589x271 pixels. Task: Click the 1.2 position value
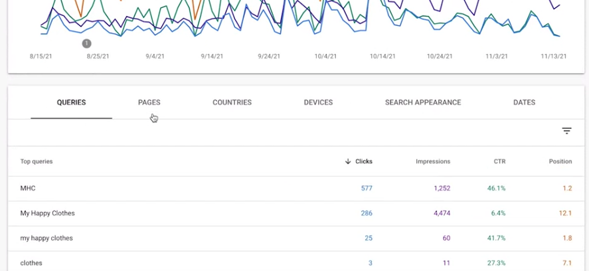pos(567,189)
